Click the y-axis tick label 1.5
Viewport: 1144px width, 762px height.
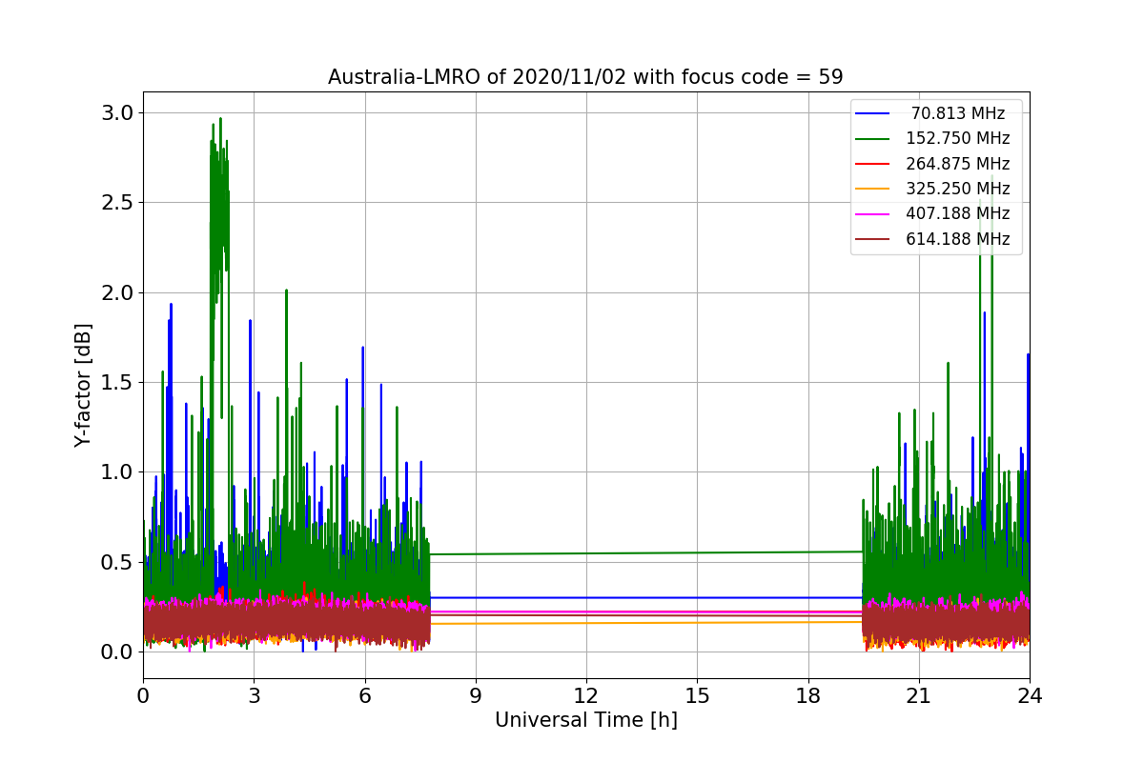point(118,383)
